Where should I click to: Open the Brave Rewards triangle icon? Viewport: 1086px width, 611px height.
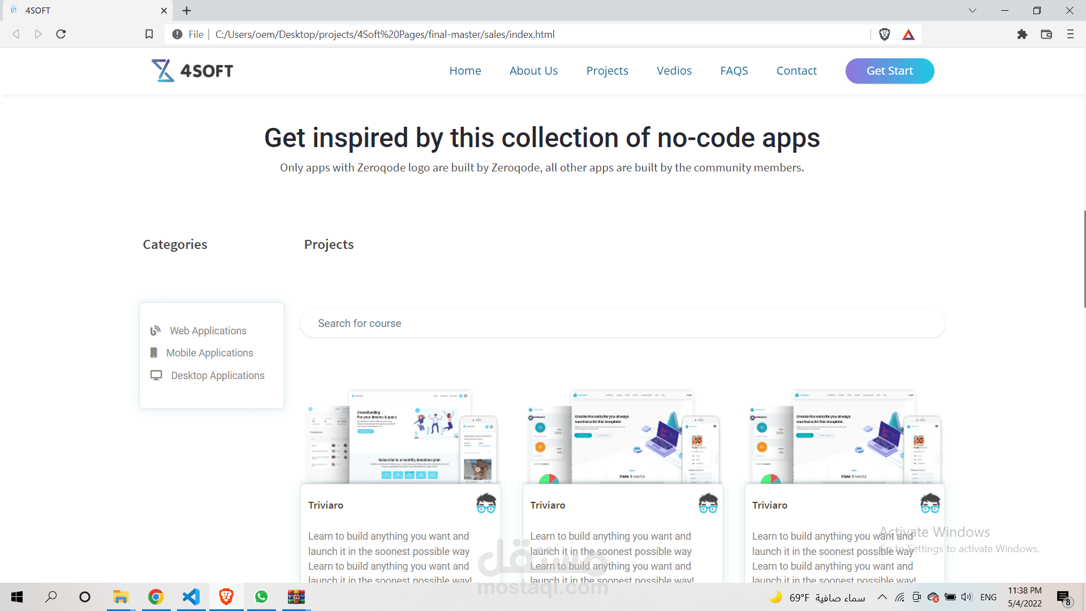pos(908,35)
